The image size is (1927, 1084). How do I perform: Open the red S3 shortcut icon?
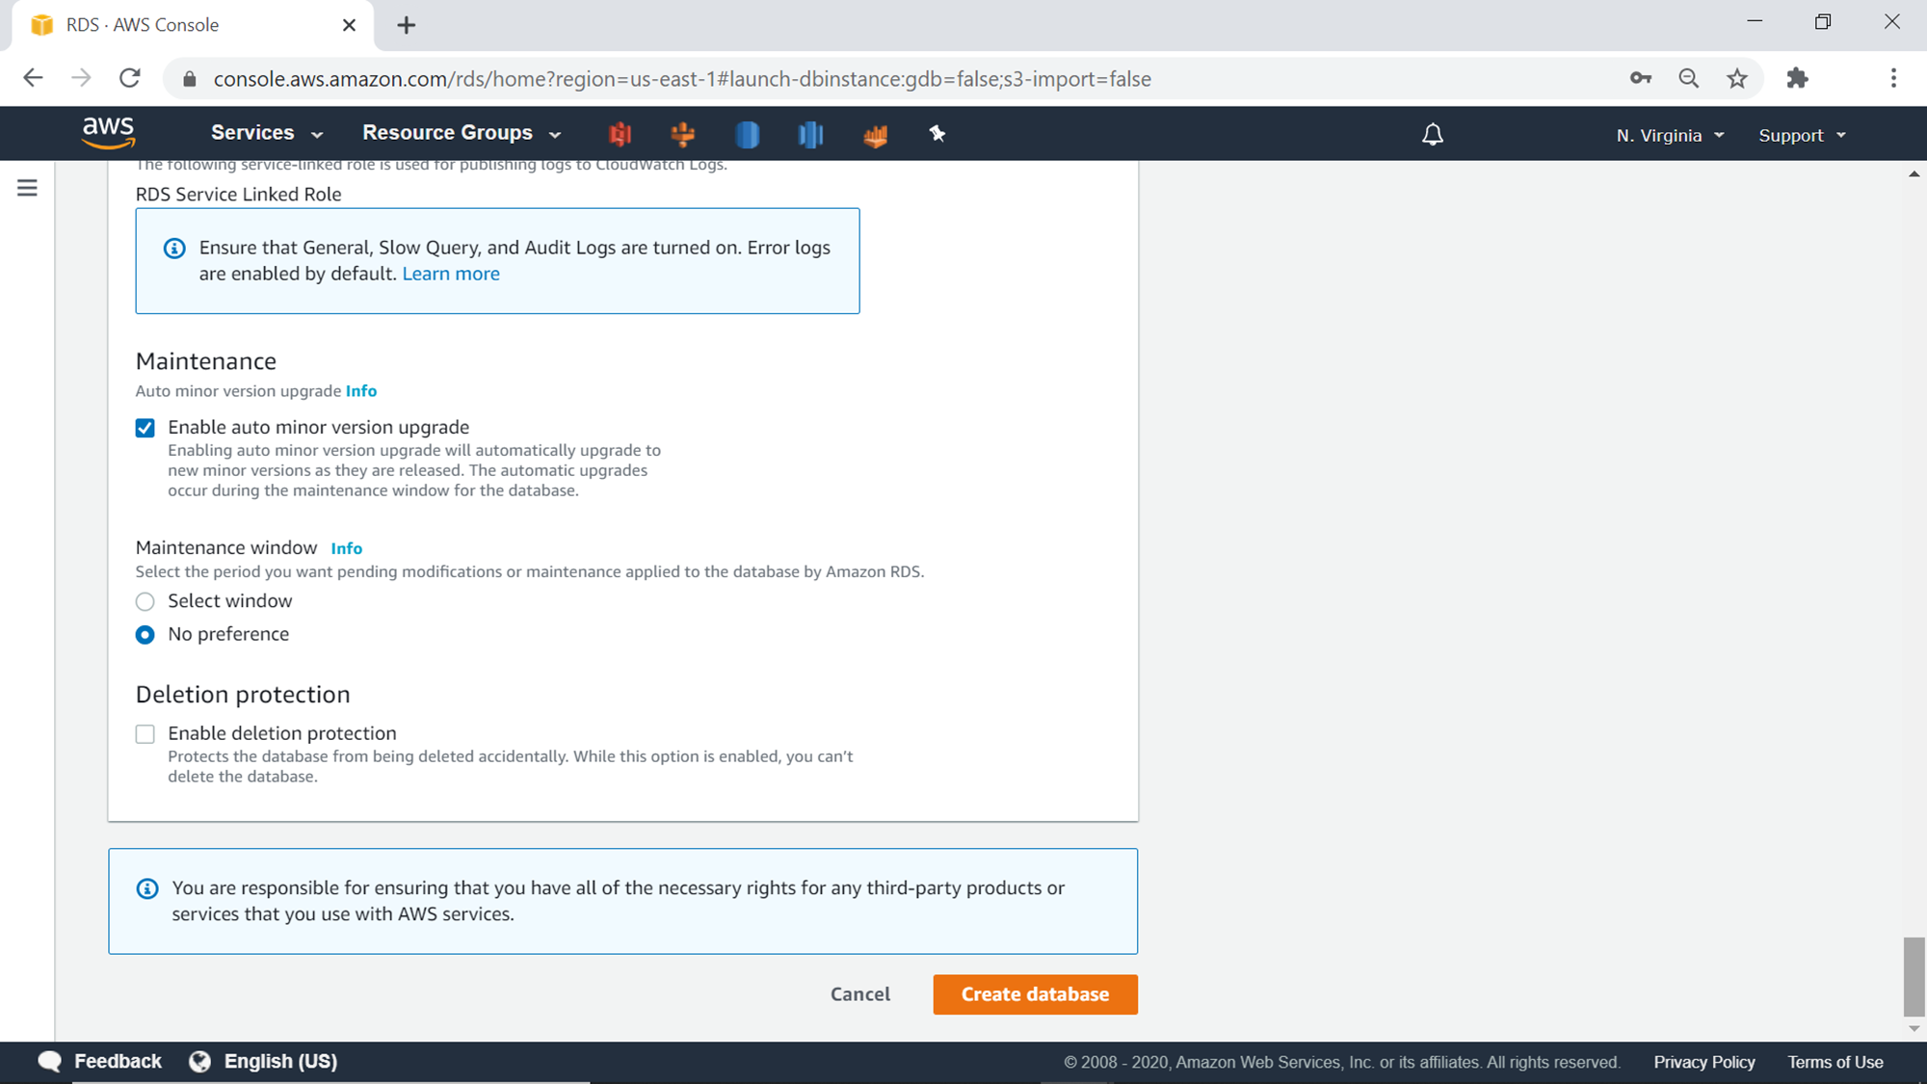(x=620, y=134)
